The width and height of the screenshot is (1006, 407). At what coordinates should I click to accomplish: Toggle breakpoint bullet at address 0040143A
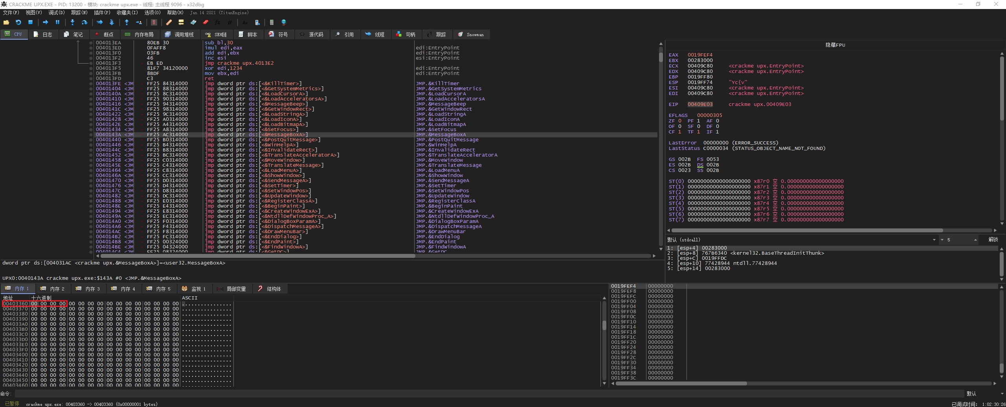coord(91,135)
